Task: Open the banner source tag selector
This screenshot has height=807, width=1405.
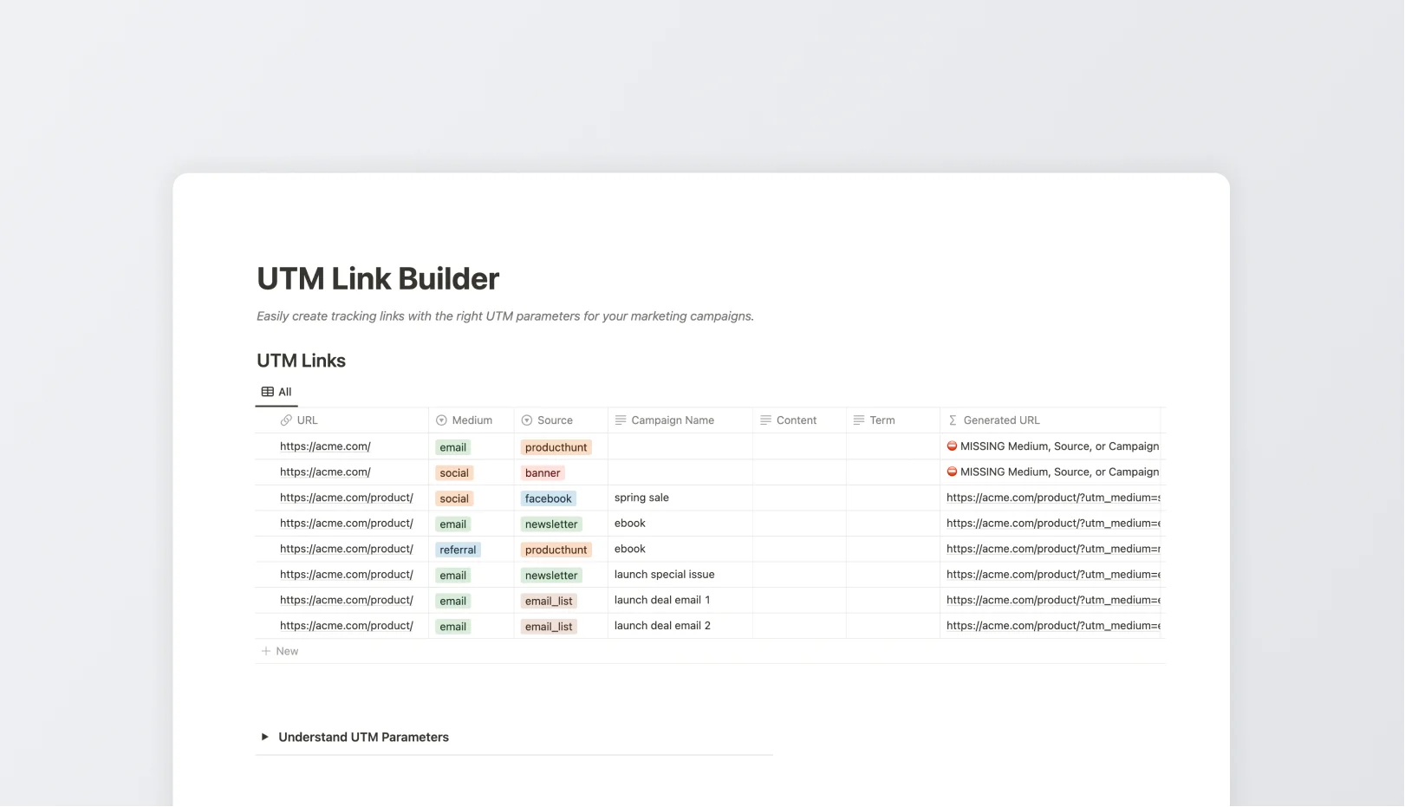Action: [543, 473]
